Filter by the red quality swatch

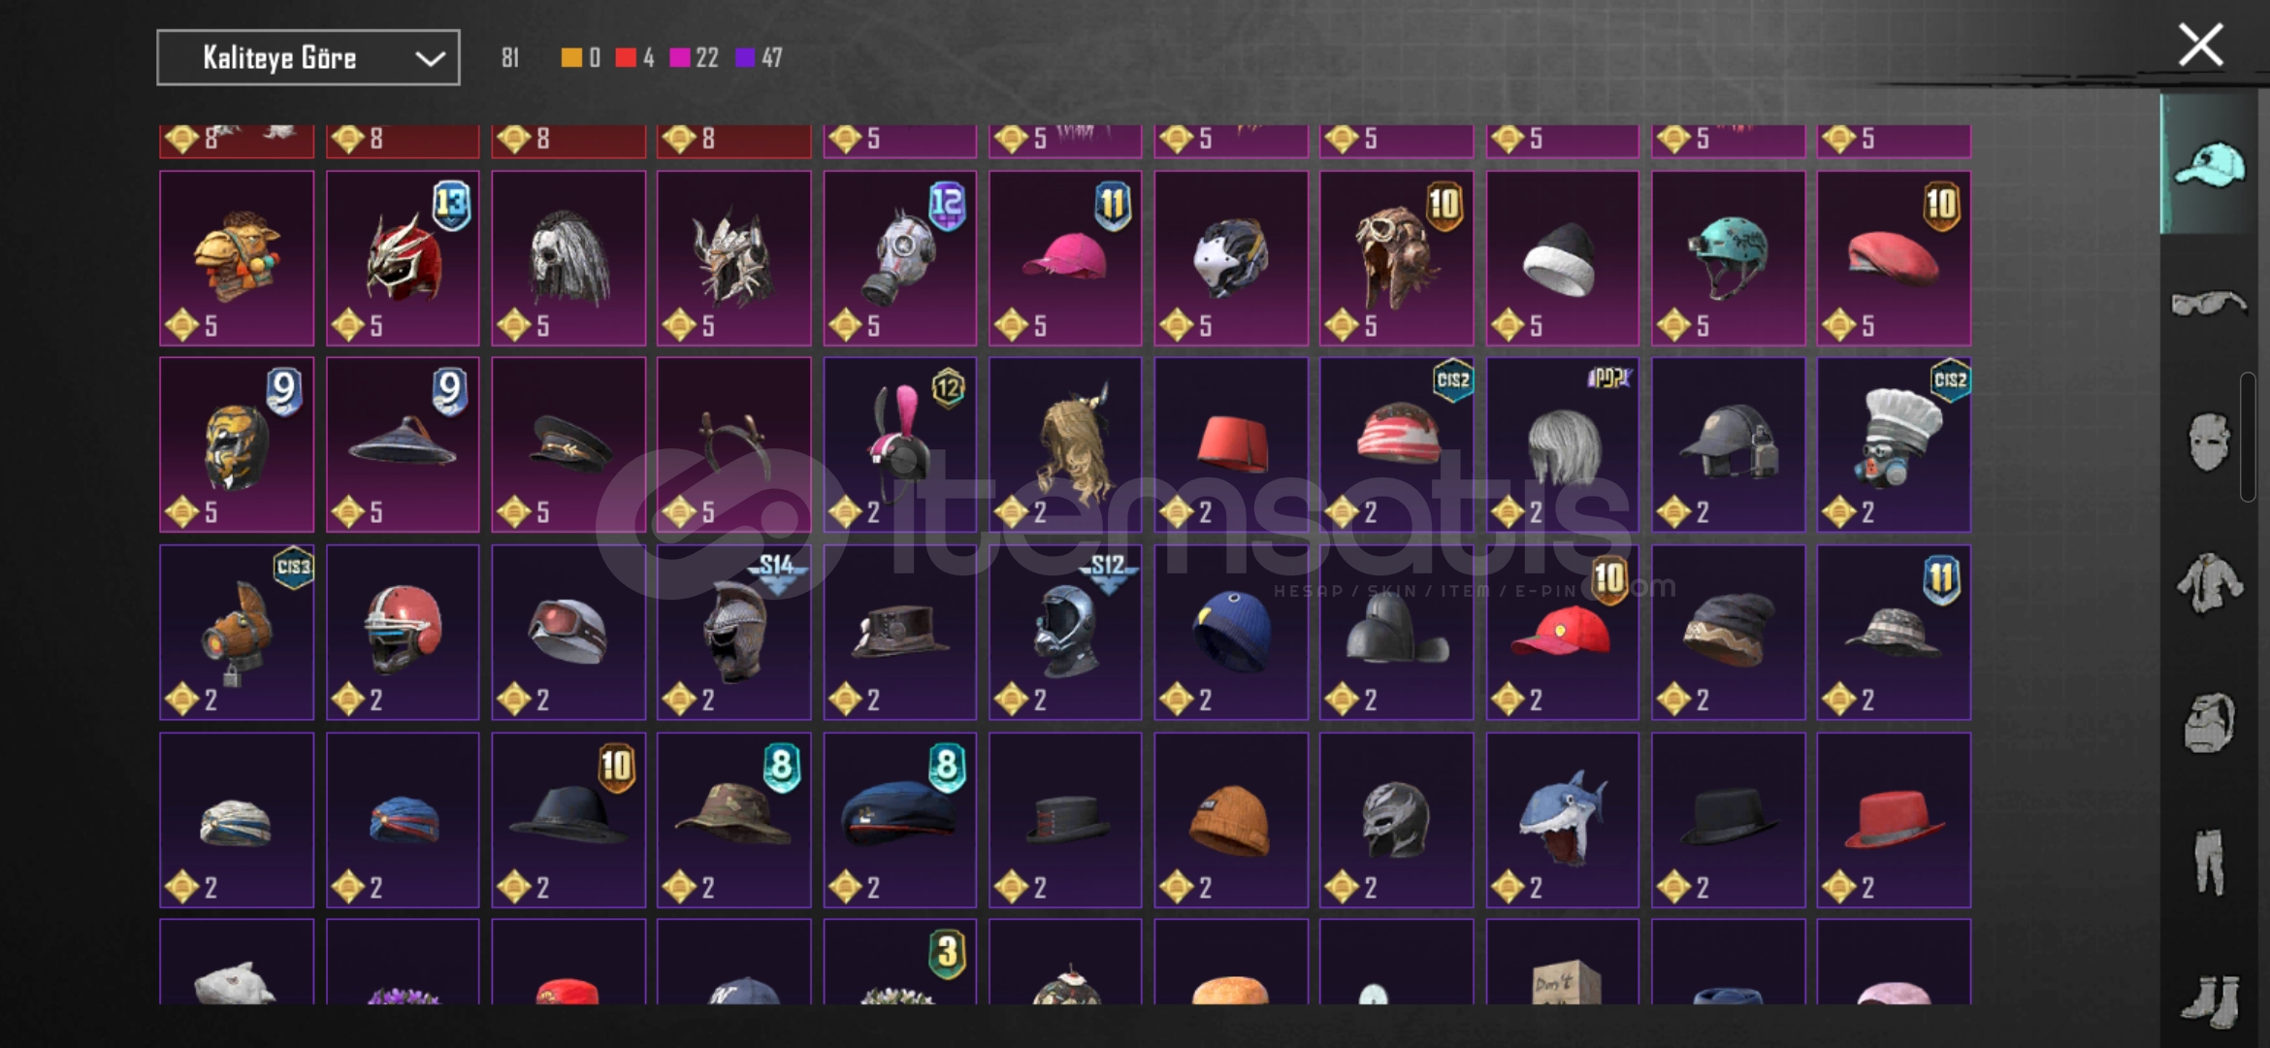(x=626, y=58)
